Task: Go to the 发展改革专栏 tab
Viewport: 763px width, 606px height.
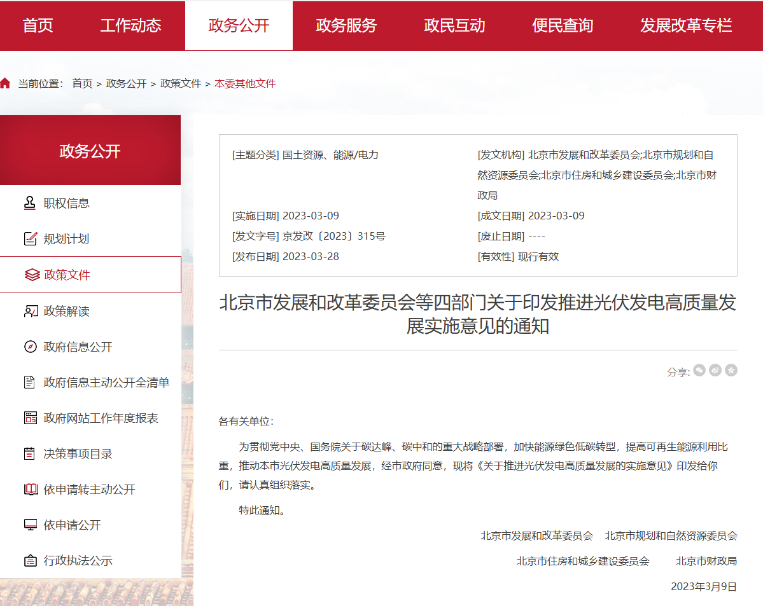Action: tap(685, 25)
